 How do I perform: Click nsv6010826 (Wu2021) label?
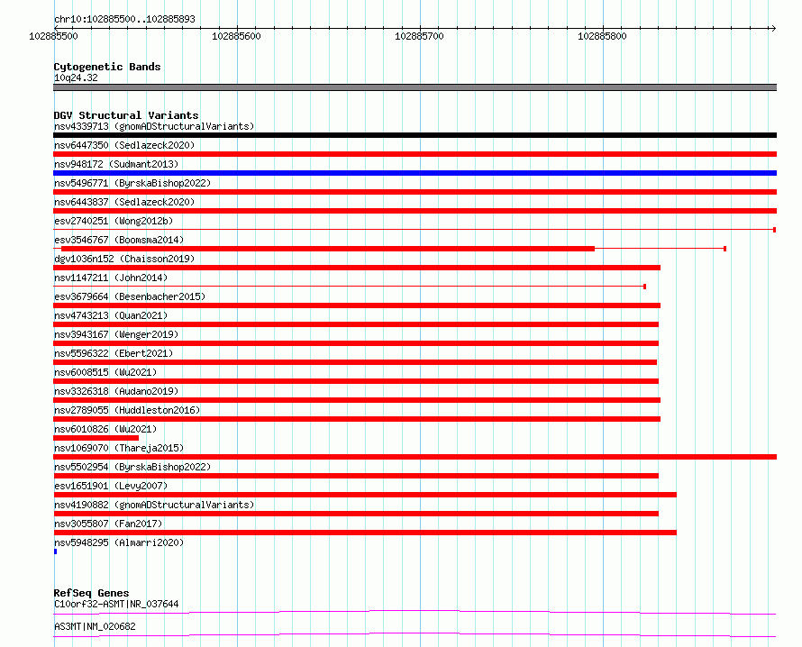pyautogui.click(x=105, y=429)
